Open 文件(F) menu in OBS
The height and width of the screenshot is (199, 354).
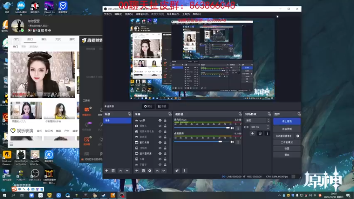(x=108, y=14)
